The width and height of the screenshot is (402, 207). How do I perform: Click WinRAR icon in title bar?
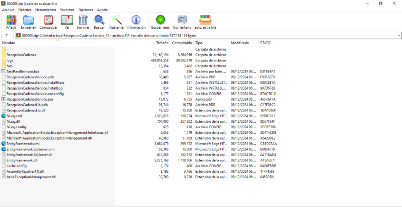coord(3,4)
